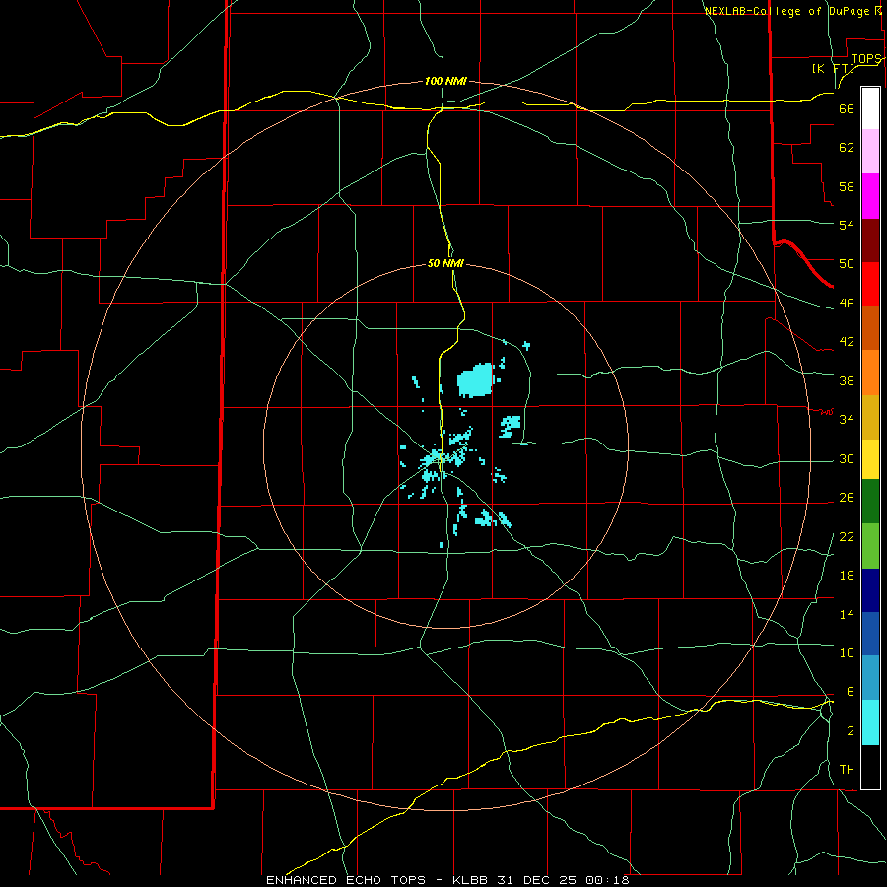Click the mustard gold legend band
The image size is (887, 887).
tap(870, 417)
